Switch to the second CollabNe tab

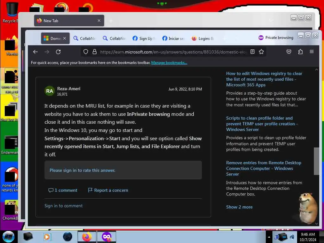[114, 38]
